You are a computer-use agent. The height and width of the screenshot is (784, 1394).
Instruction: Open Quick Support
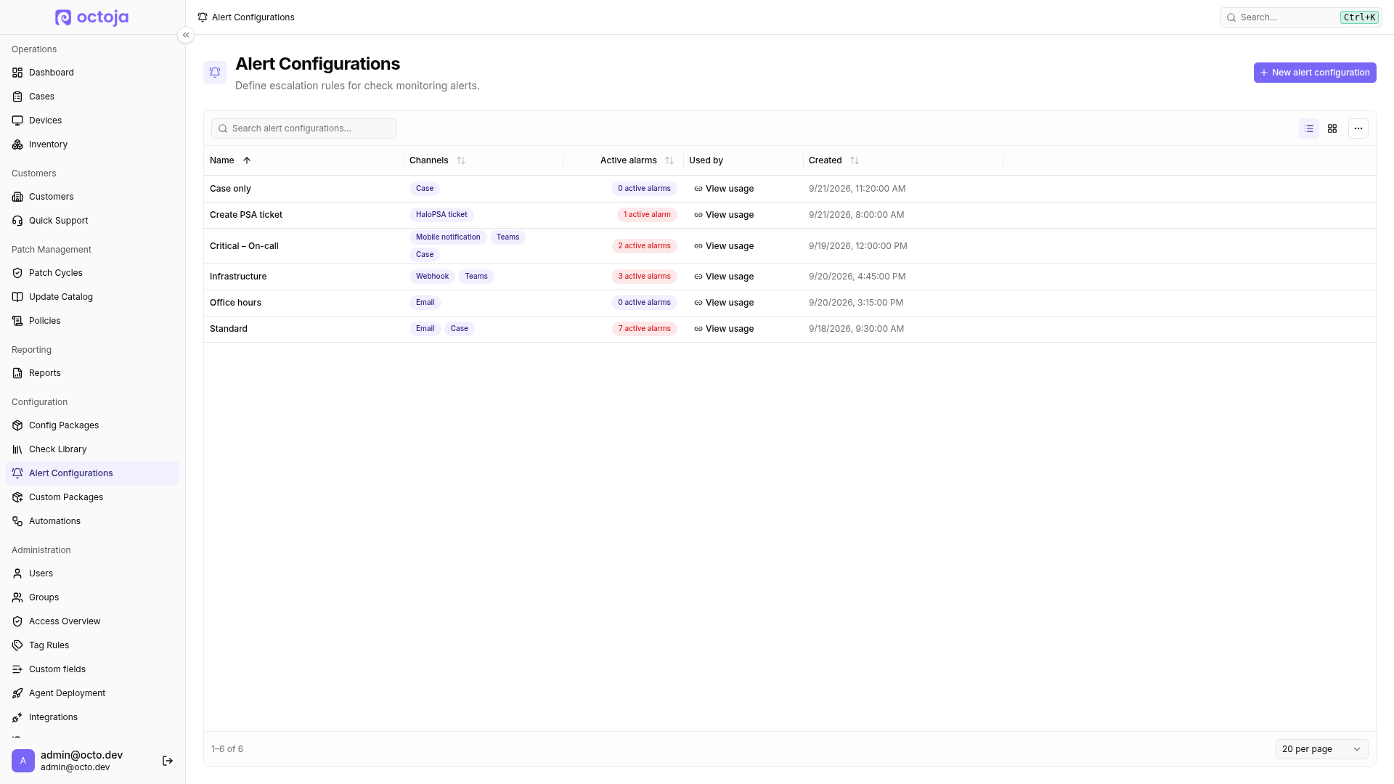point(92,221)
